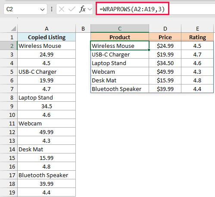This screenshot has height=197, width=215.
Task: Select the 4.8 rating cell in column E
Action: (197, 80)
